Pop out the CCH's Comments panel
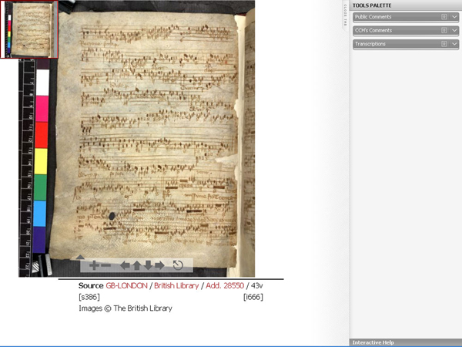 pyautogui.click(x=444, y=30)
